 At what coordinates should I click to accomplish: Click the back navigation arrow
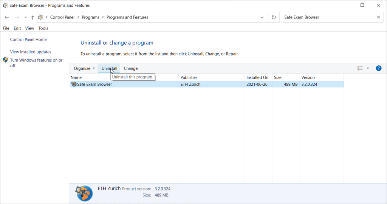click(7, 17)
